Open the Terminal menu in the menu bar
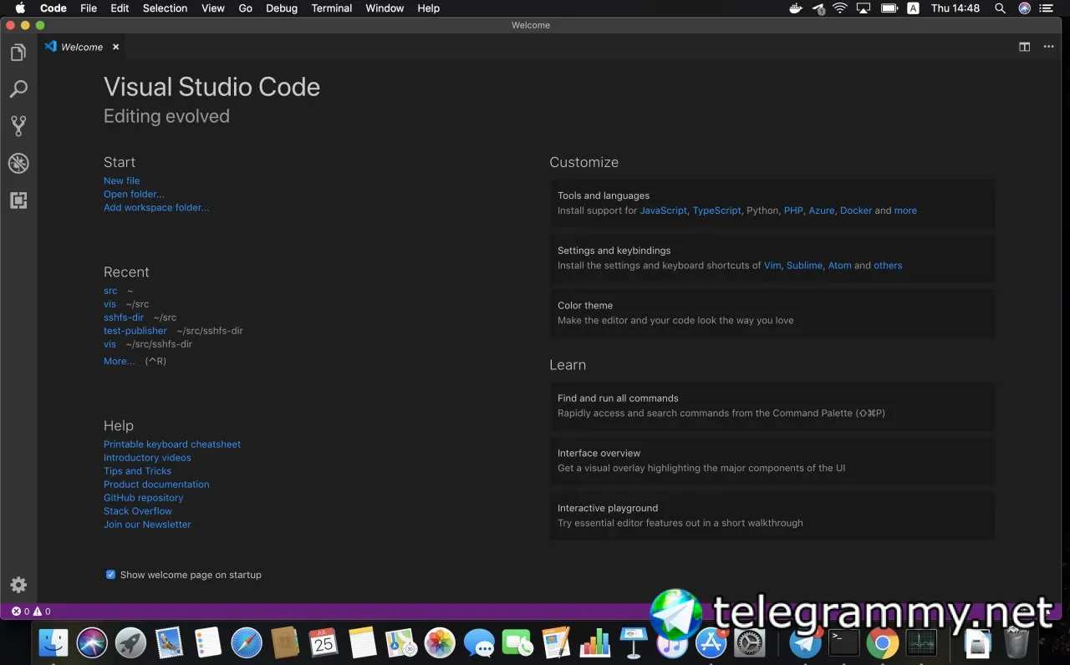Image resolution: width=1070 pixels, height=665 pixels. (x=332, y=8)
